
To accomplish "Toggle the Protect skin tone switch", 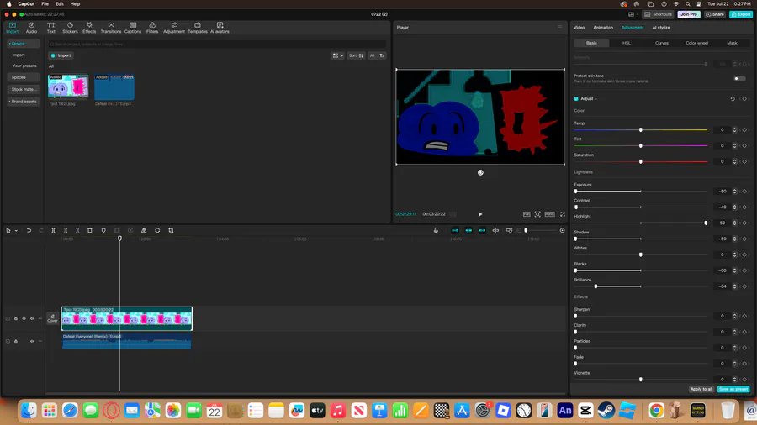I will [739, 79].
